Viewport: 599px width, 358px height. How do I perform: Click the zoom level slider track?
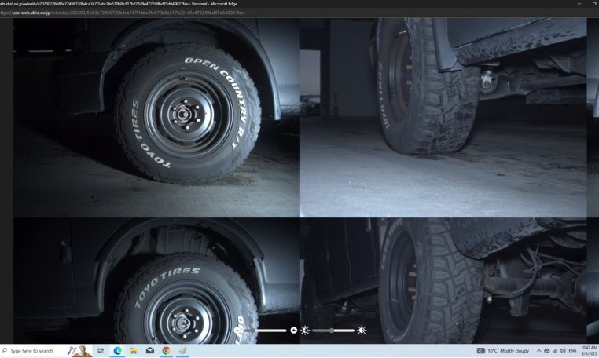click(266, 331)
